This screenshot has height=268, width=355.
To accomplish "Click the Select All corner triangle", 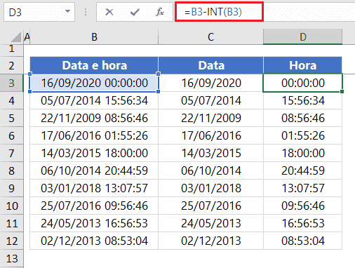I will pos(16,37).
